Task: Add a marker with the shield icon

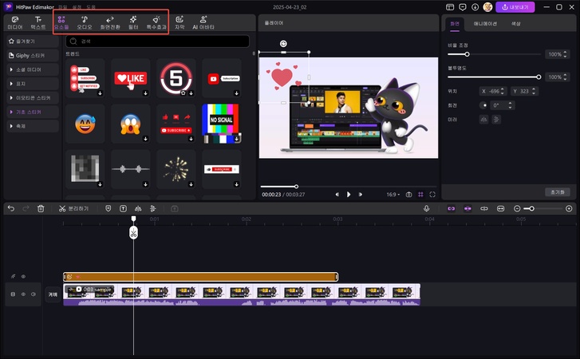Action: click(x=108, y=208)
